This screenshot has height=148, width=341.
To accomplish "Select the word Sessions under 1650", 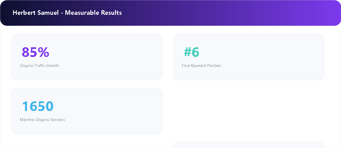I will 58,120.
